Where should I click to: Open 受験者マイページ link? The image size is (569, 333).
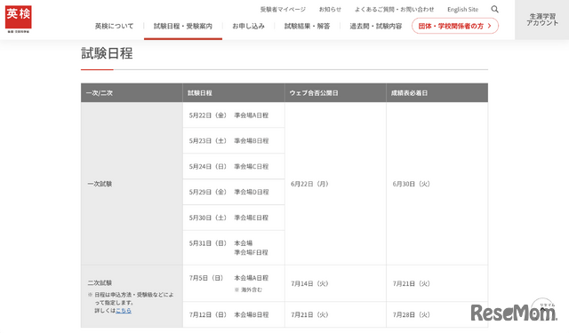283,10
